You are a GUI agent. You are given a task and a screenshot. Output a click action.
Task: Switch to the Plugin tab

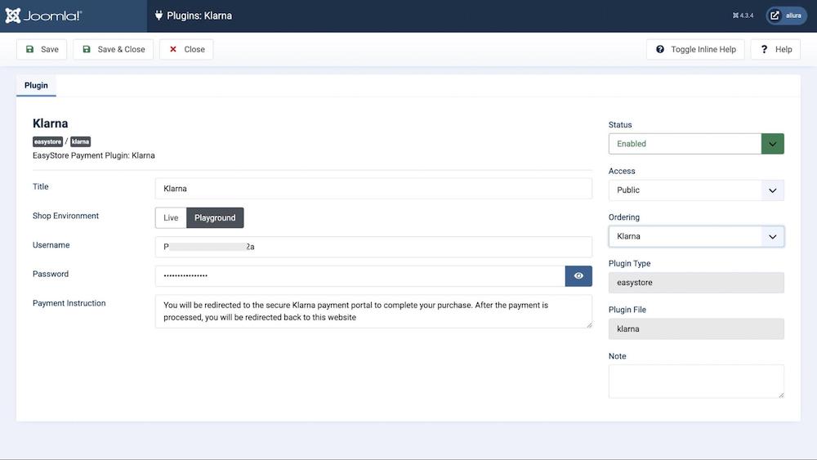coord(36,85)
